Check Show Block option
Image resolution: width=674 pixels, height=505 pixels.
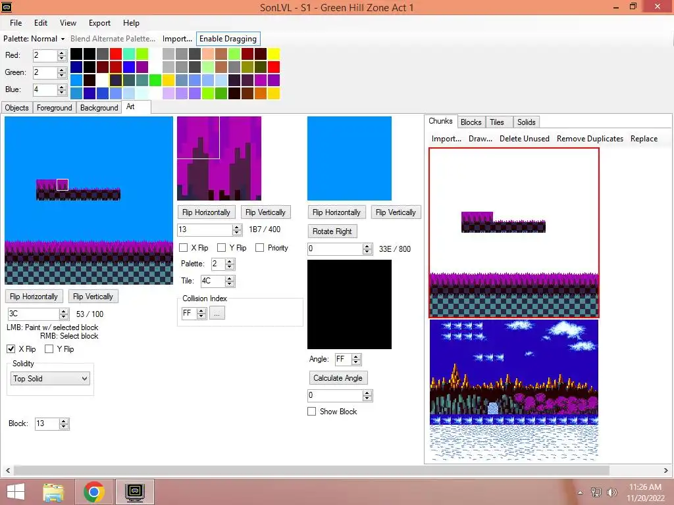[311, 412]
